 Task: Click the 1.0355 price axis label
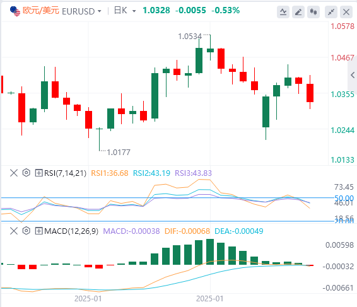[342, 94]
